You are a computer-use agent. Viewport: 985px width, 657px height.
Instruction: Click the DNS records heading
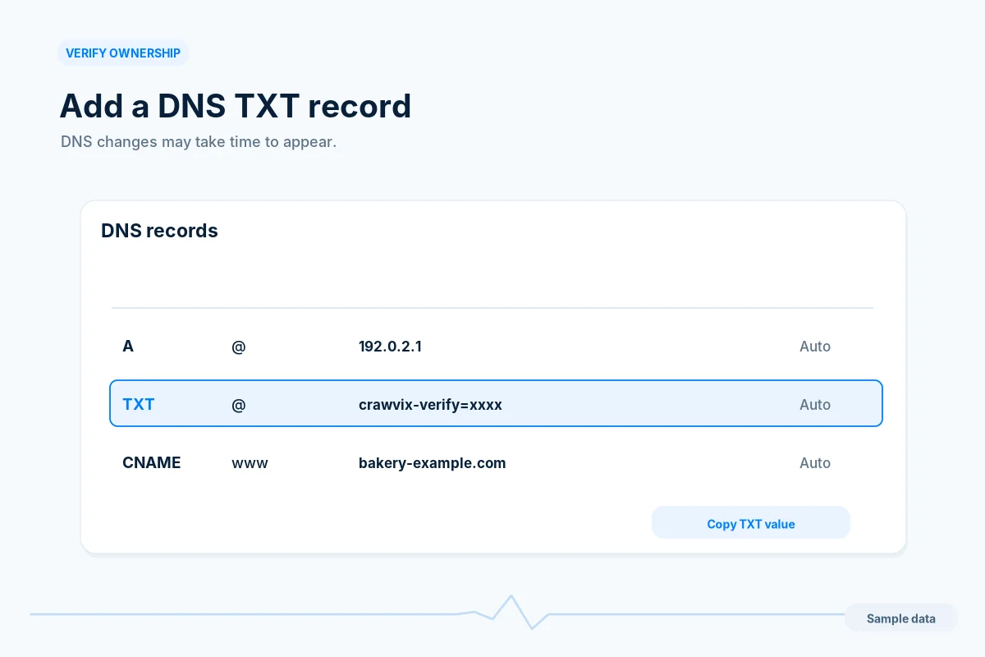[159, 230]
